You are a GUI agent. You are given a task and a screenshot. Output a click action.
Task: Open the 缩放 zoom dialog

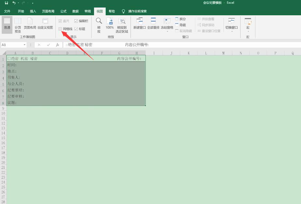pos(99,25)
